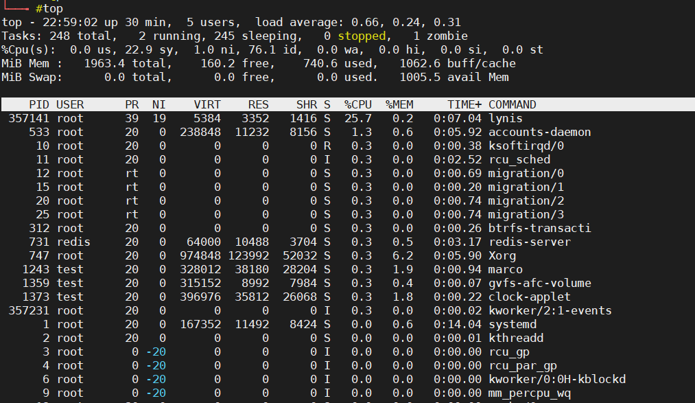Click the '740.6 used' memory value

338,63
